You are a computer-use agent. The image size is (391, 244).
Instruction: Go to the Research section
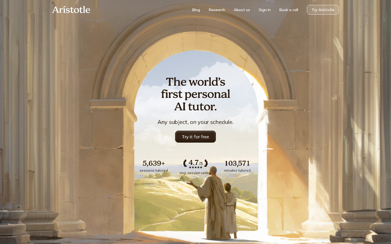[217, 10]
